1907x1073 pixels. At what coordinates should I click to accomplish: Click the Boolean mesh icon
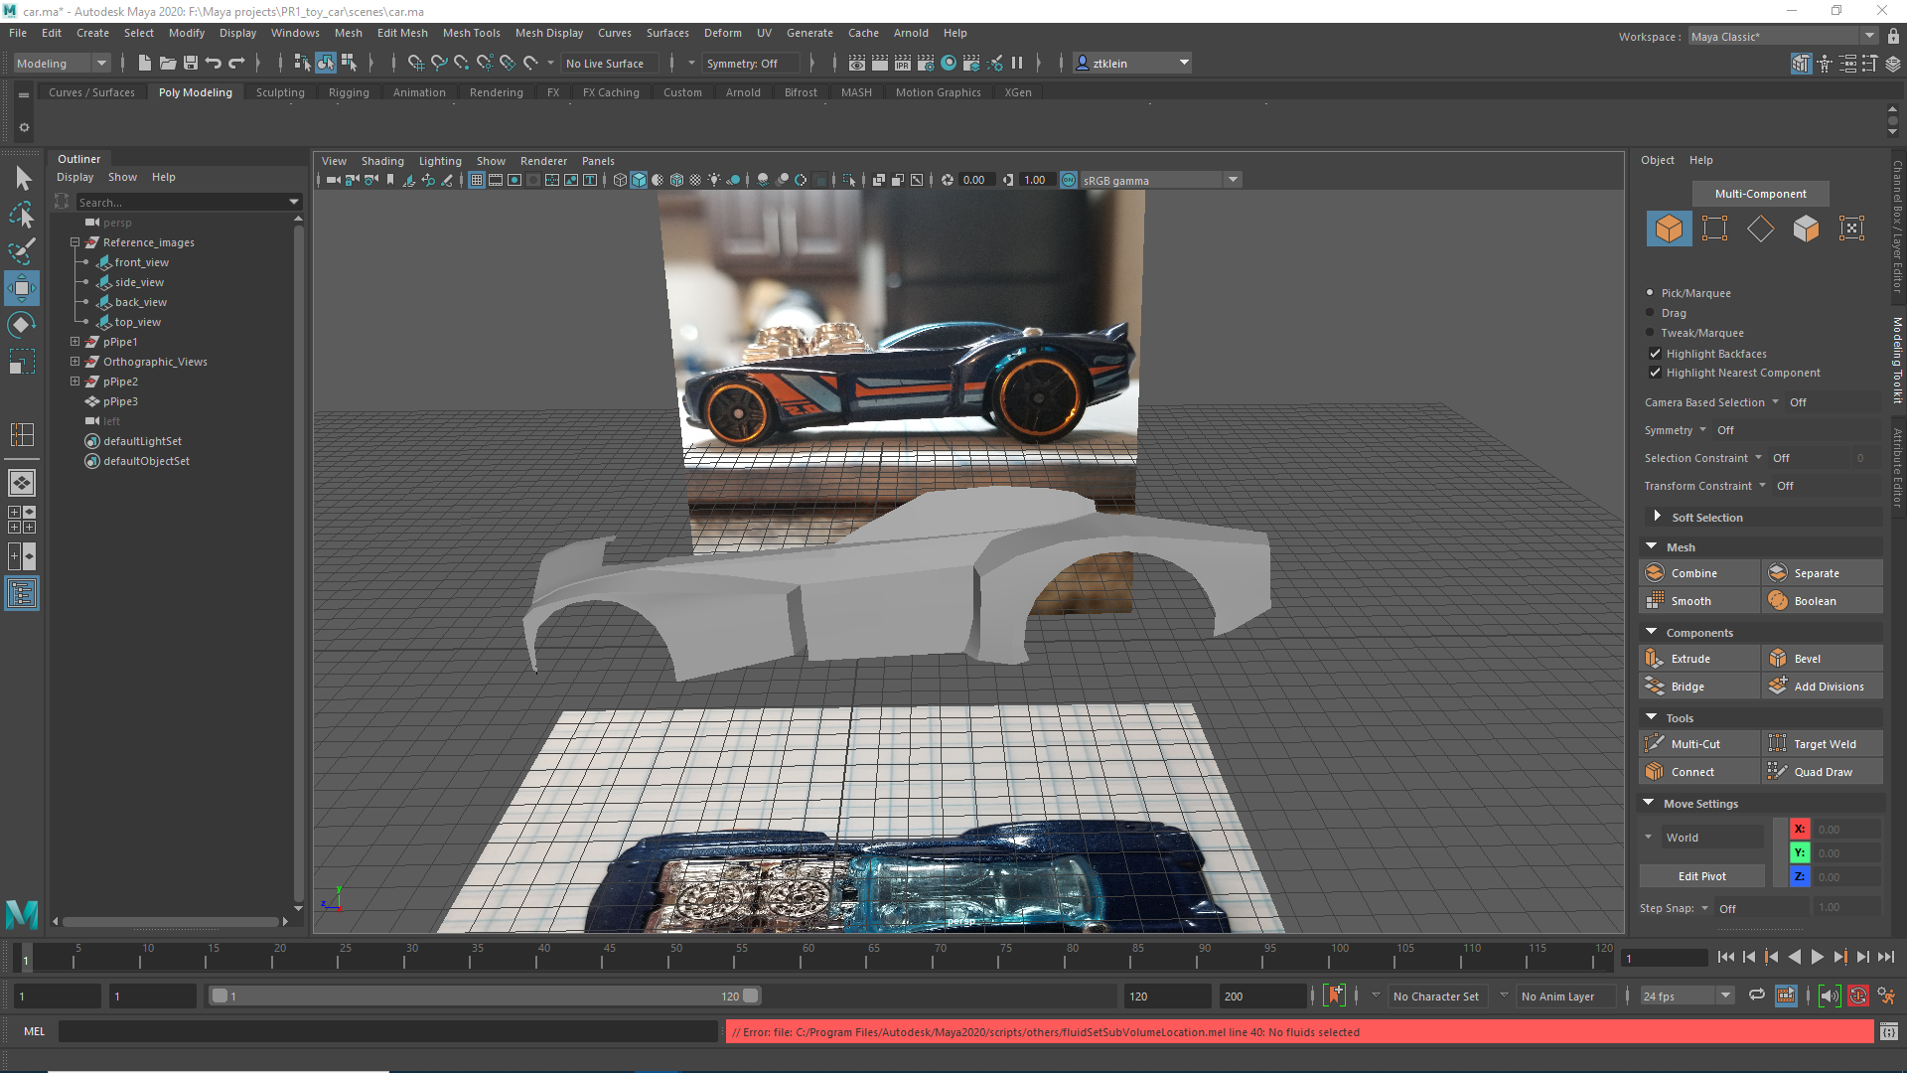coord(1778,601)
